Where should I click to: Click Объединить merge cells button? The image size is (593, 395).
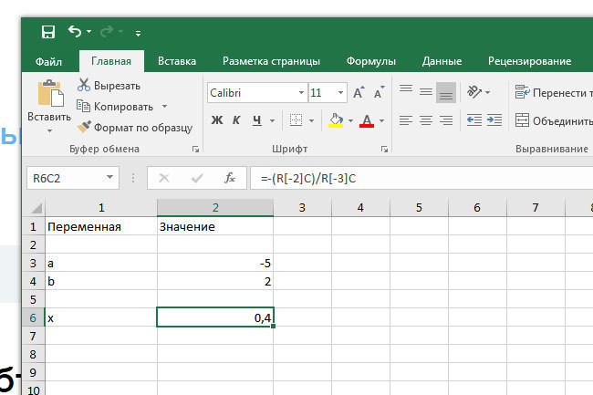[x=554, y=121]
